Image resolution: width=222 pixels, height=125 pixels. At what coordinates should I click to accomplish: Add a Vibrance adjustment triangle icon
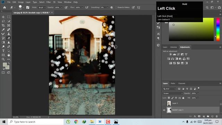tap(186, 55)
